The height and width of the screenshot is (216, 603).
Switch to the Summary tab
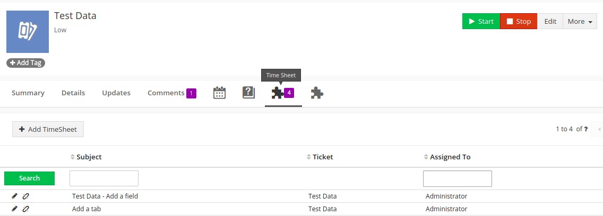[x=28, y=93]
